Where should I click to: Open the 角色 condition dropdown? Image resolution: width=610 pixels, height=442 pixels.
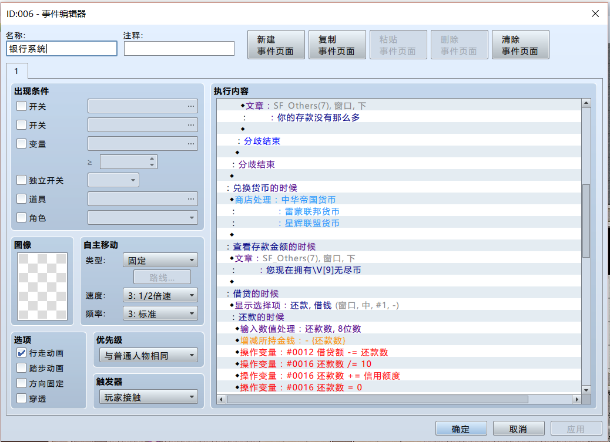coord(143,217)
